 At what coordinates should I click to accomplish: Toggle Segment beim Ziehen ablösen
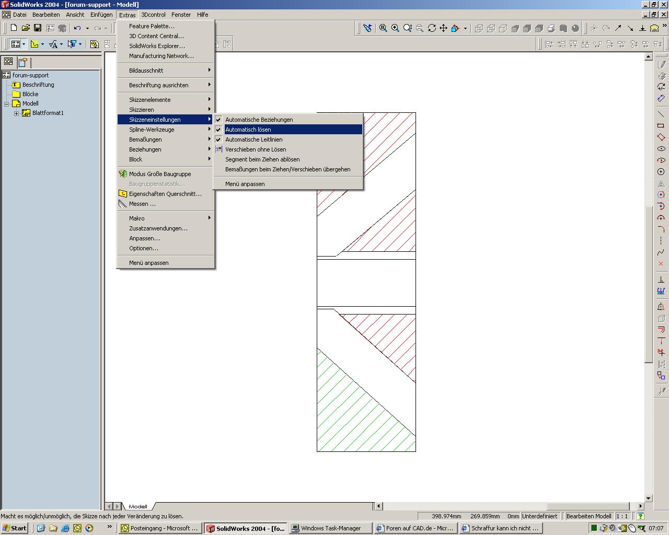(288, 159)
